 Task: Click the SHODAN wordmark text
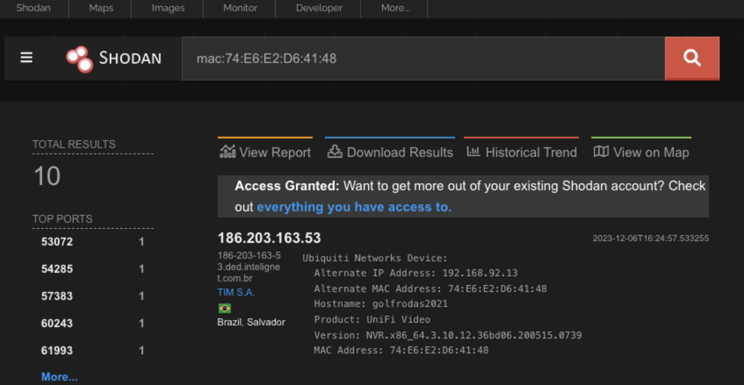point(130,58)
